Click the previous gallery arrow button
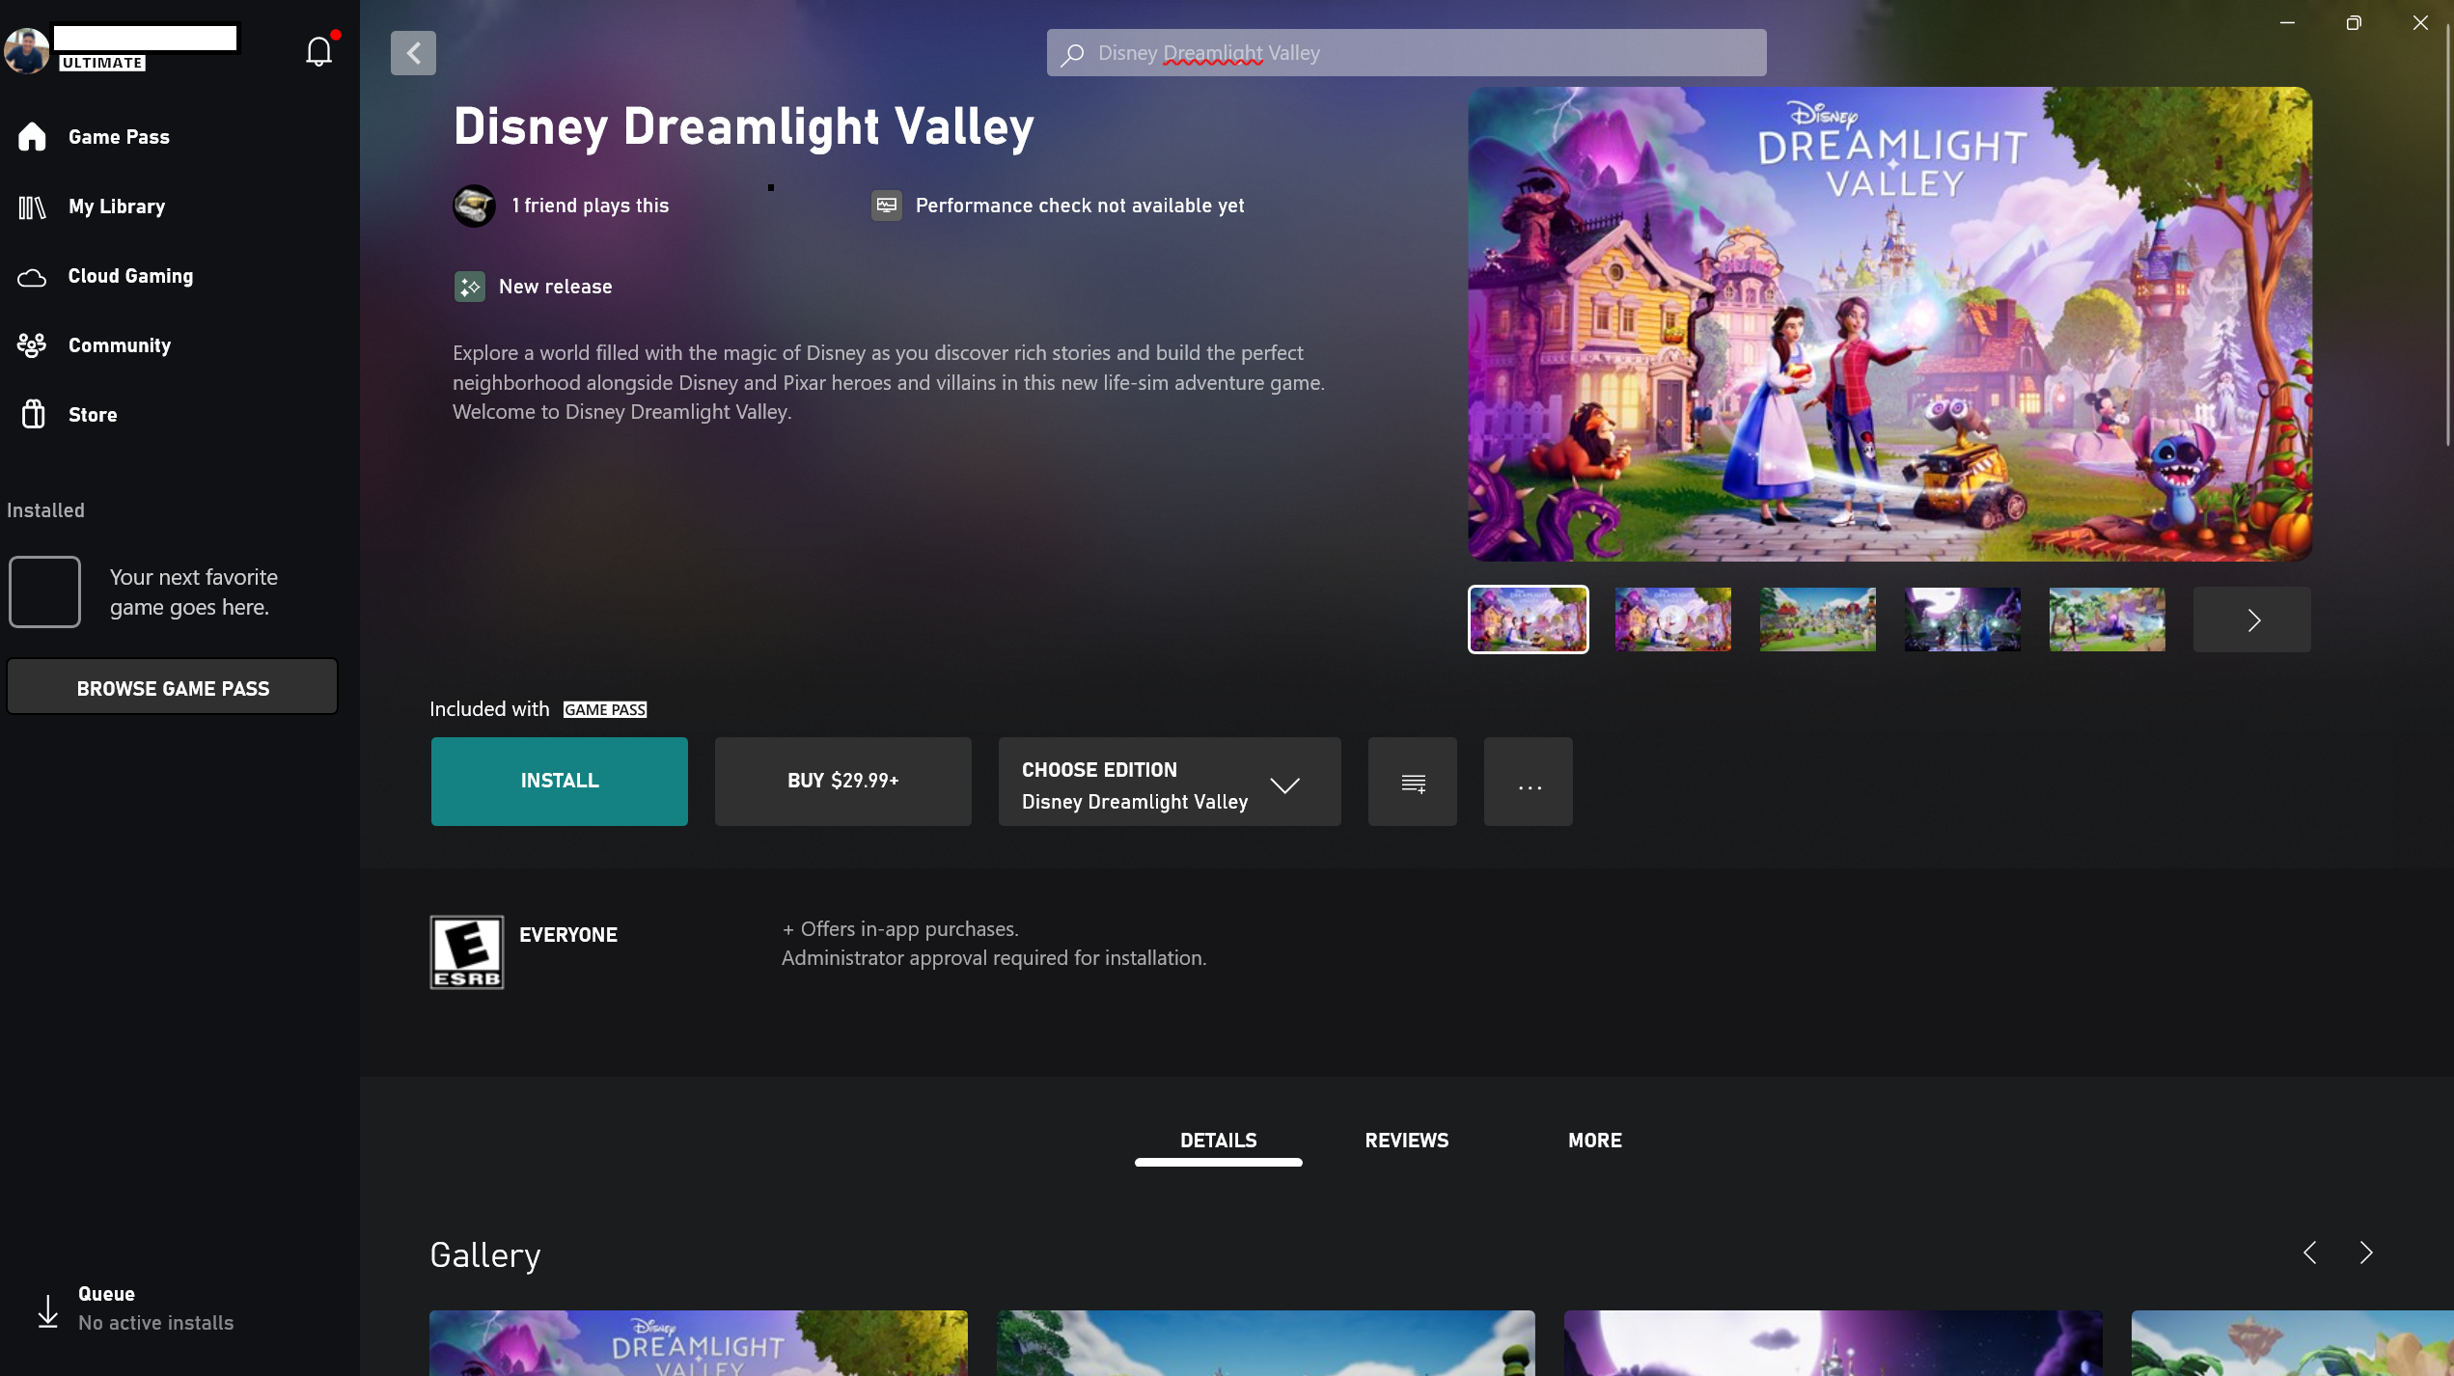Viewport: 2454px width, 1376px height. (2309, 1252)
